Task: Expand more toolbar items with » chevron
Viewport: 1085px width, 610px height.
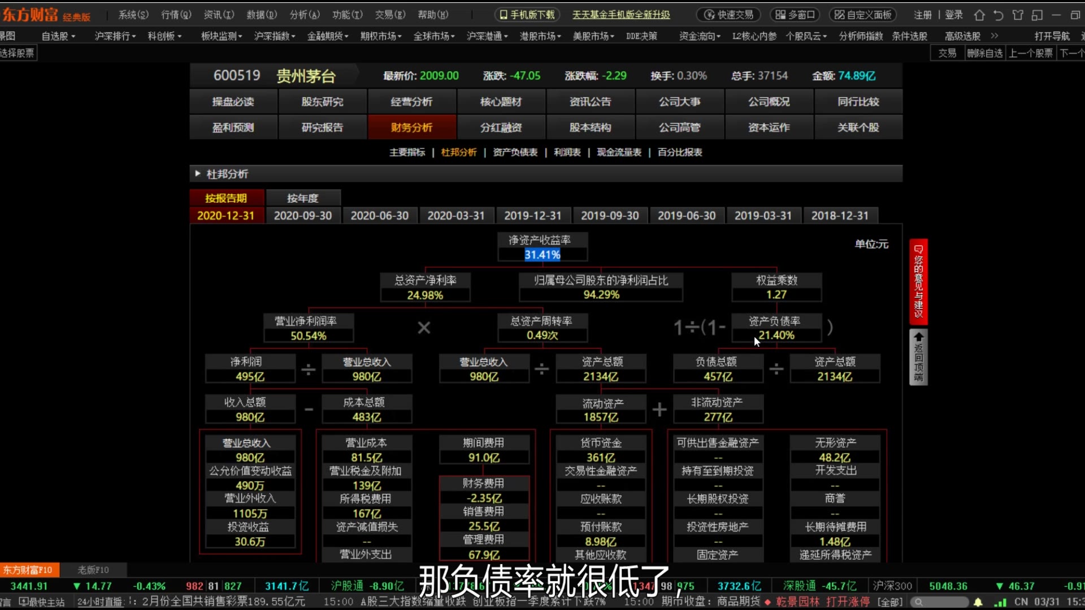Action: 995,36
